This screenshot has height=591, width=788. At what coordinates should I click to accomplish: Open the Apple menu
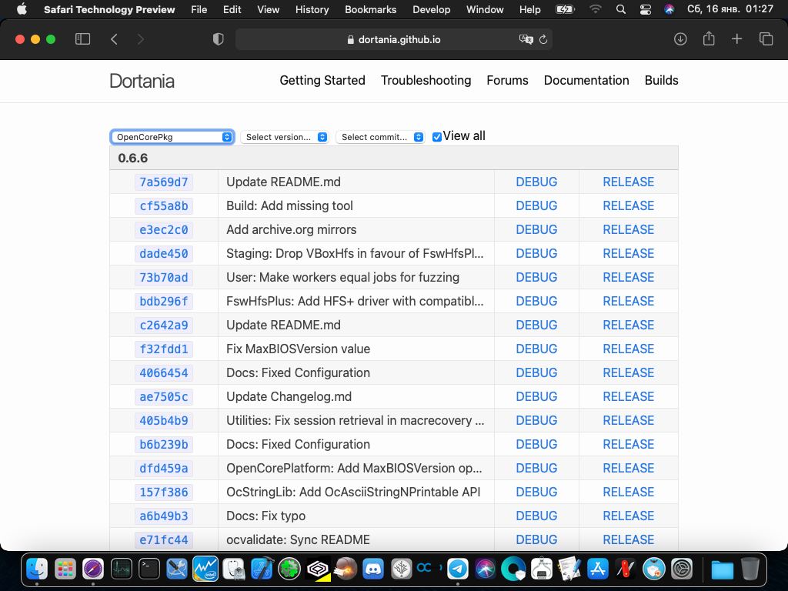(22, 9)
